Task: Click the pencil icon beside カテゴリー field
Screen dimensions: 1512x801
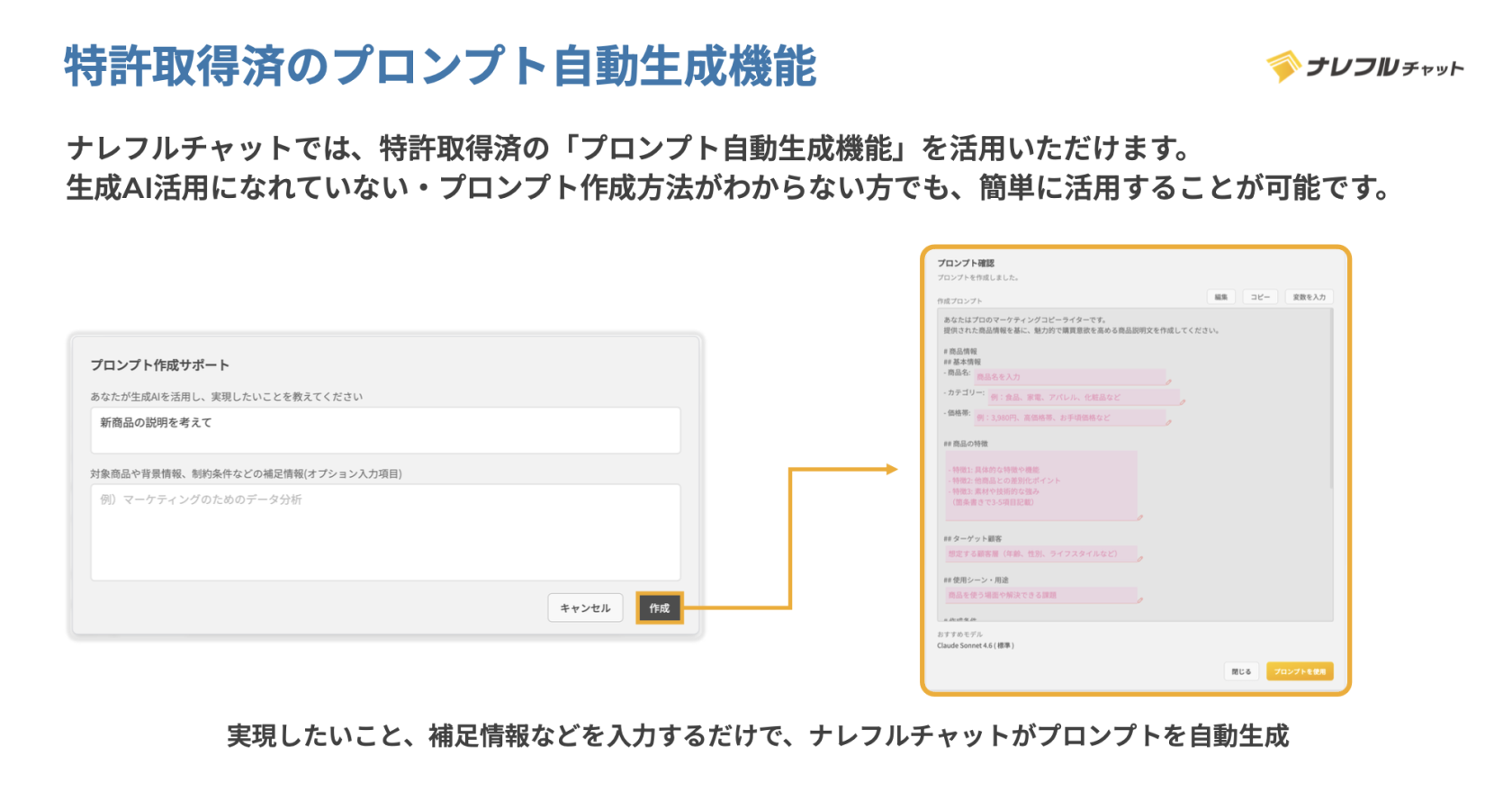Action: pos(1182,402)
